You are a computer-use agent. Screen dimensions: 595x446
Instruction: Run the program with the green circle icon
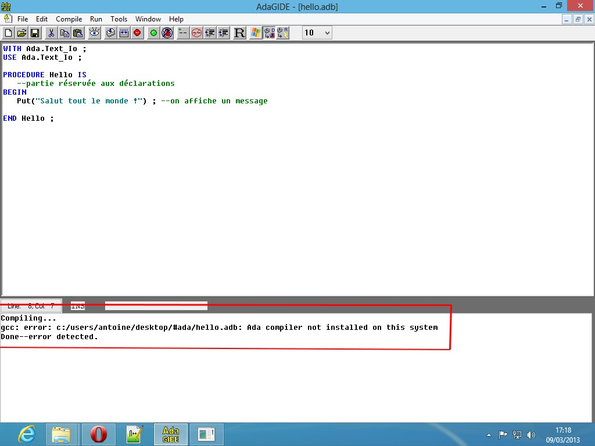pyautogui.click(x=153, y=33)
